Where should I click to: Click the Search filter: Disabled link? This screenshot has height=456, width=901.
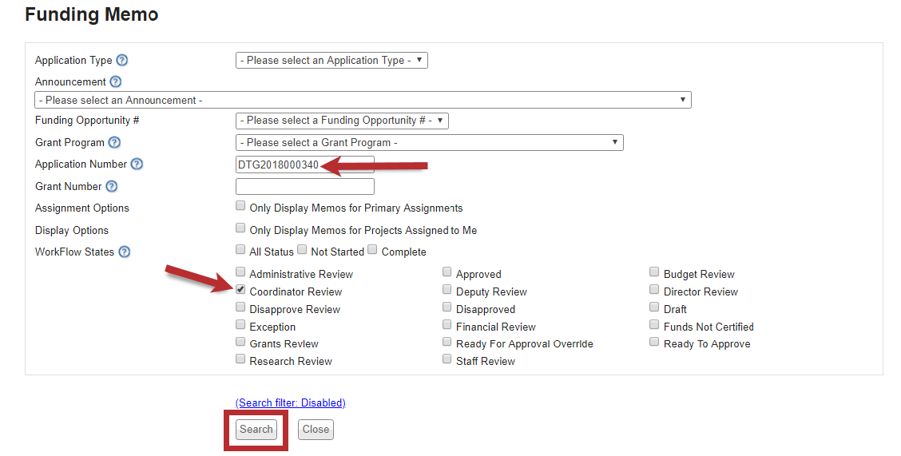(291, 403)
